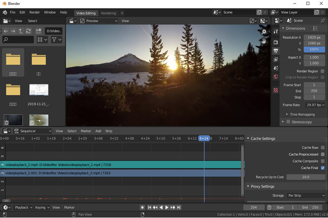Enable the Render Region checkbox

(x=323, y=71)
